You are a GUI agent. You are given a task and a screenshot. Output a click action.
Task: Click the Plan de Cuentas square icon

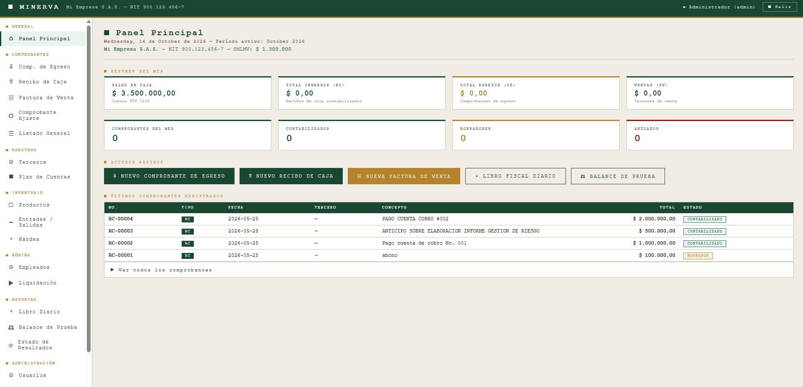coord(11,177)
